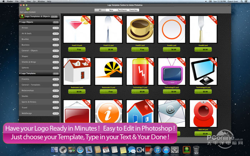Click $0.99 button under spoon logo

(x=109, y=50)
